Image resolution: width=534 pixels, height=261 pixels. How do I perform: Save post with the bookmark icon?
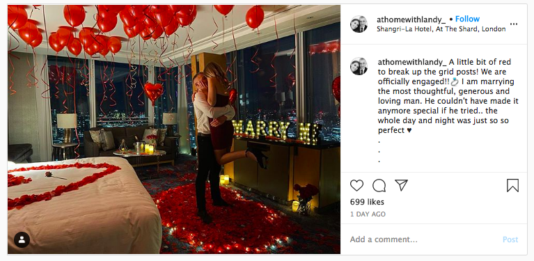tap(512, 185)
